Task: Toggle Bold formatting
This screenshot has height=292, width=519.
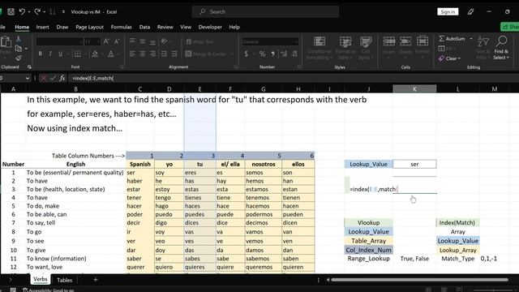Action: pos(40,54)
